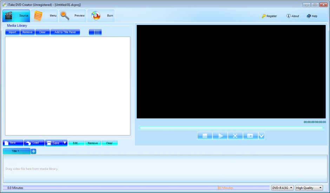The height and width of the screenshot is (193, 330).
Task: Open the About info
Action: point(293,16)
